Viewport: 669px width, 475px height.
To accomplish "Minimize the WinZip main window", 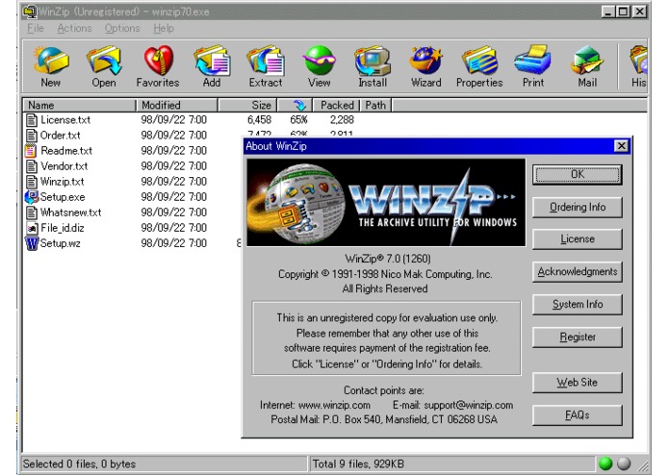I will coord(607,12).
